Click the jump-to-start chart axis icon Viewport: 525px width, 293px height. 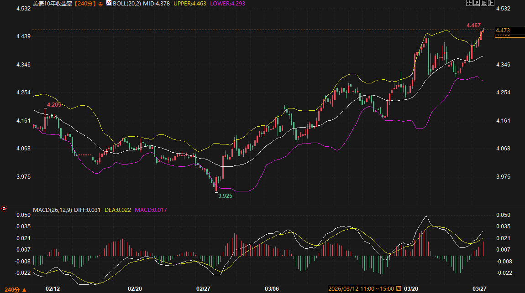click(477, 3)
